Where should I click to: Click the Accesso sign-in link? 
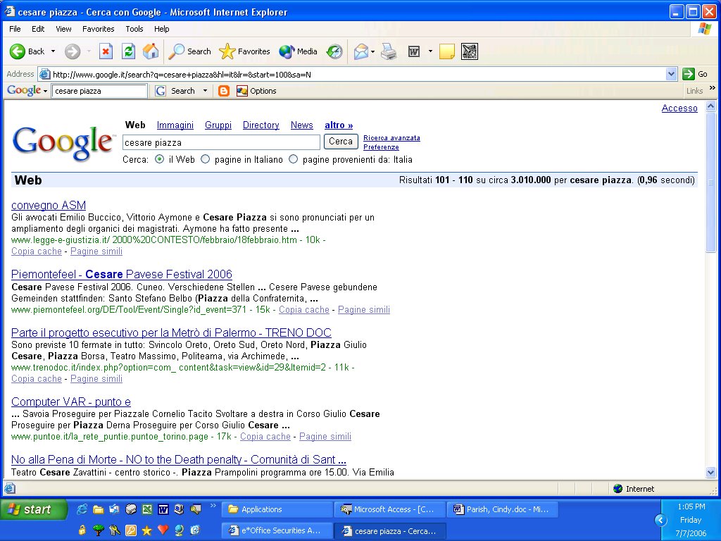click(x=679, y=108)
